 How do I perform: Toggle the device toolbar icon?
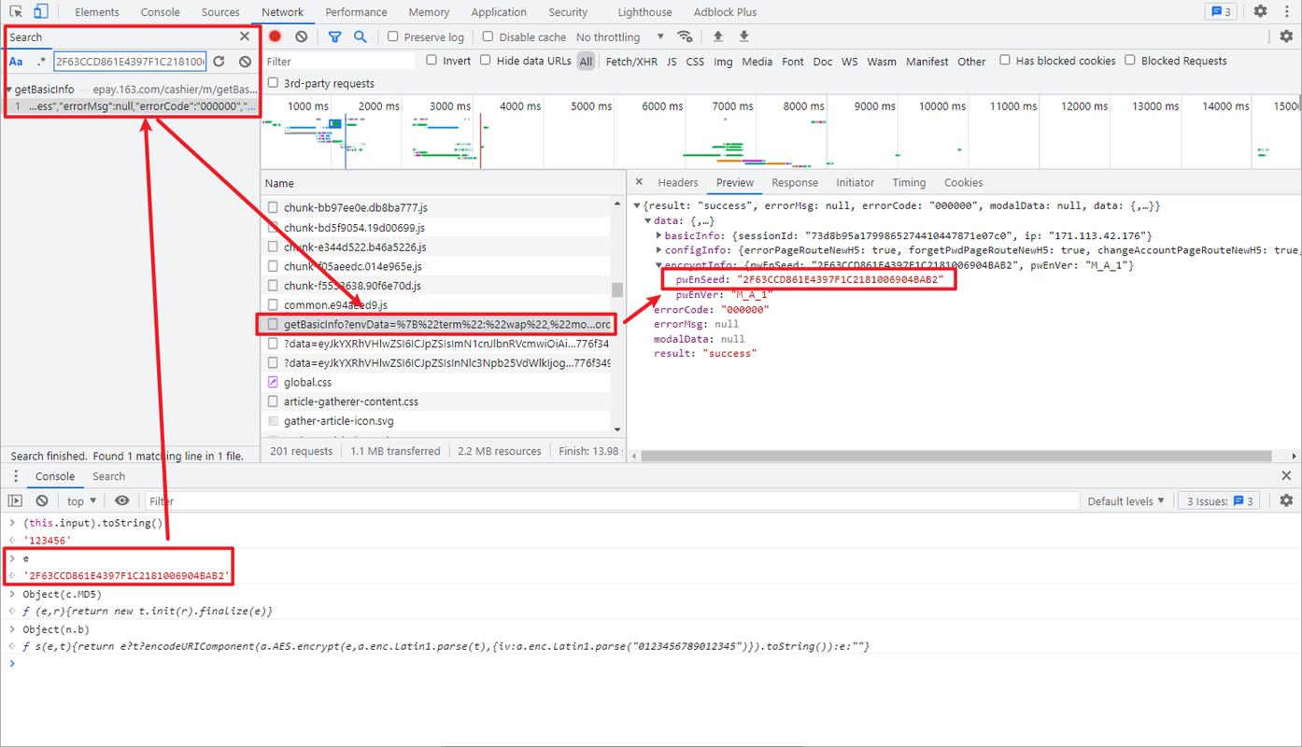tap(41, 11)
